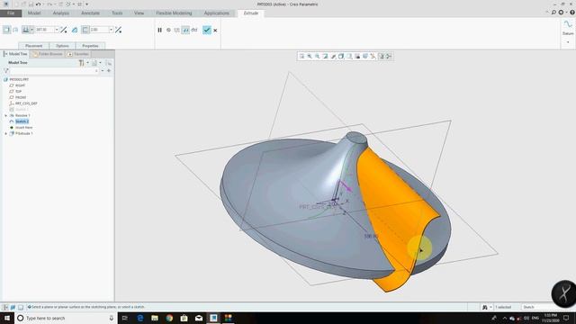The height and width of the screenshot is (324, 576).
Task: Select the unattached preview icon
Action: [x=177, y=30]
